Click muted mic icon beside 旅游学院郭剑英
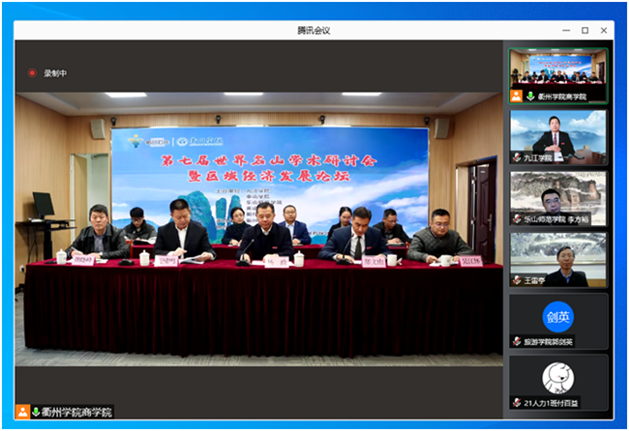This screenshot has width=629, height=431. click(x=517, y=341)
